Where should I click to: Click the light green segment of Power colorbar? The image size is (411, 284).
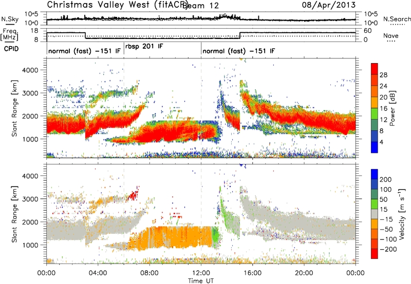coord(375,114)
